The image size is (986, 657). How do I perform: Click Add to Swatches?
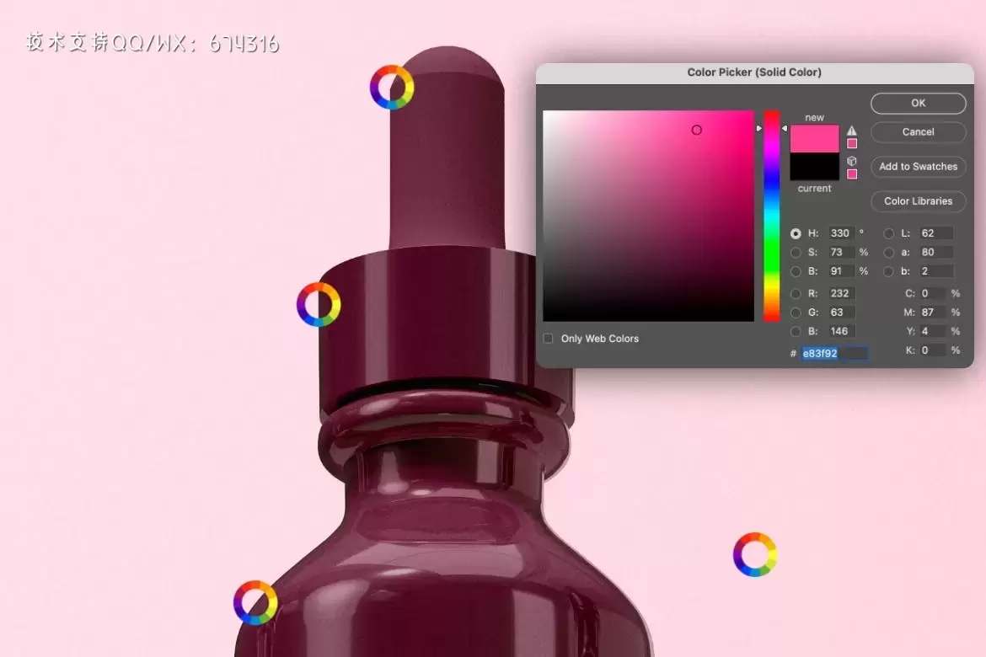[918, 167]
